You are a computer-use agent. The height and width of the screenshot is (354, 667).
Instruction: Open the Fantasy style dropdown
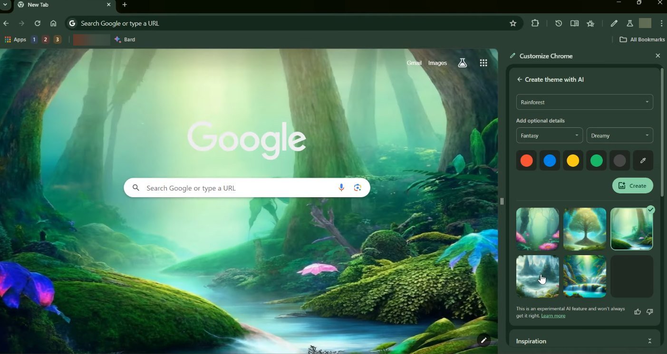(x=550, y=135)
